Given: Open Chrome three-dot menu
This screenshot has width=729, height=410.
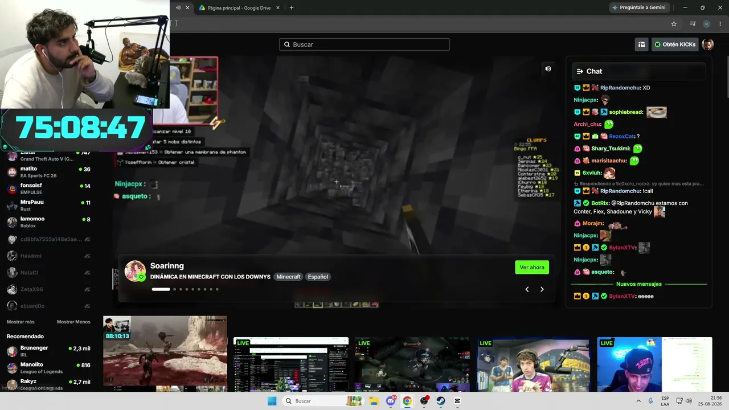Looking at the screenshot, I should point(720,24).
